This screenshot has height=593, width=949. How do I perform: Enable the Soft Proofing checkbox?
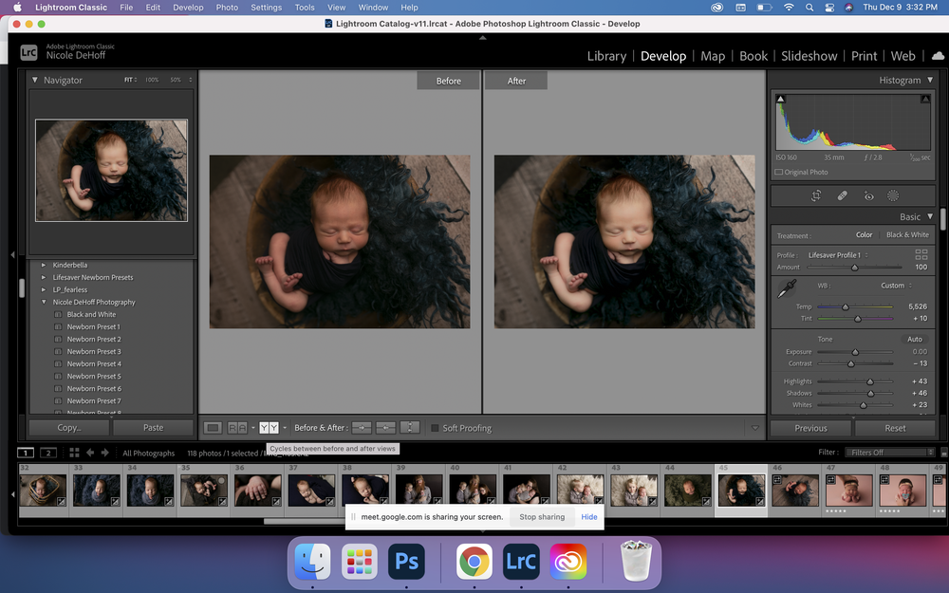click(x=435, y=429)
